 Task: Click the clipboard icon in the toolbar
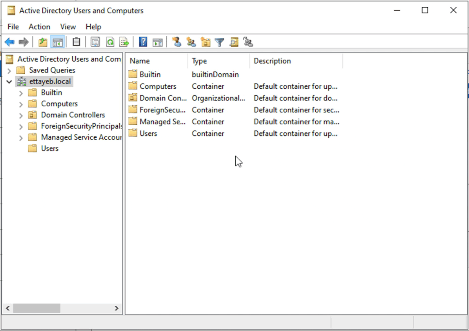[76, 42]
